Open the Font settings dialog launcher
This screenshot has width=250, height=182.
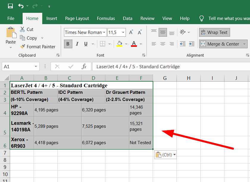[x=144, y=55]
